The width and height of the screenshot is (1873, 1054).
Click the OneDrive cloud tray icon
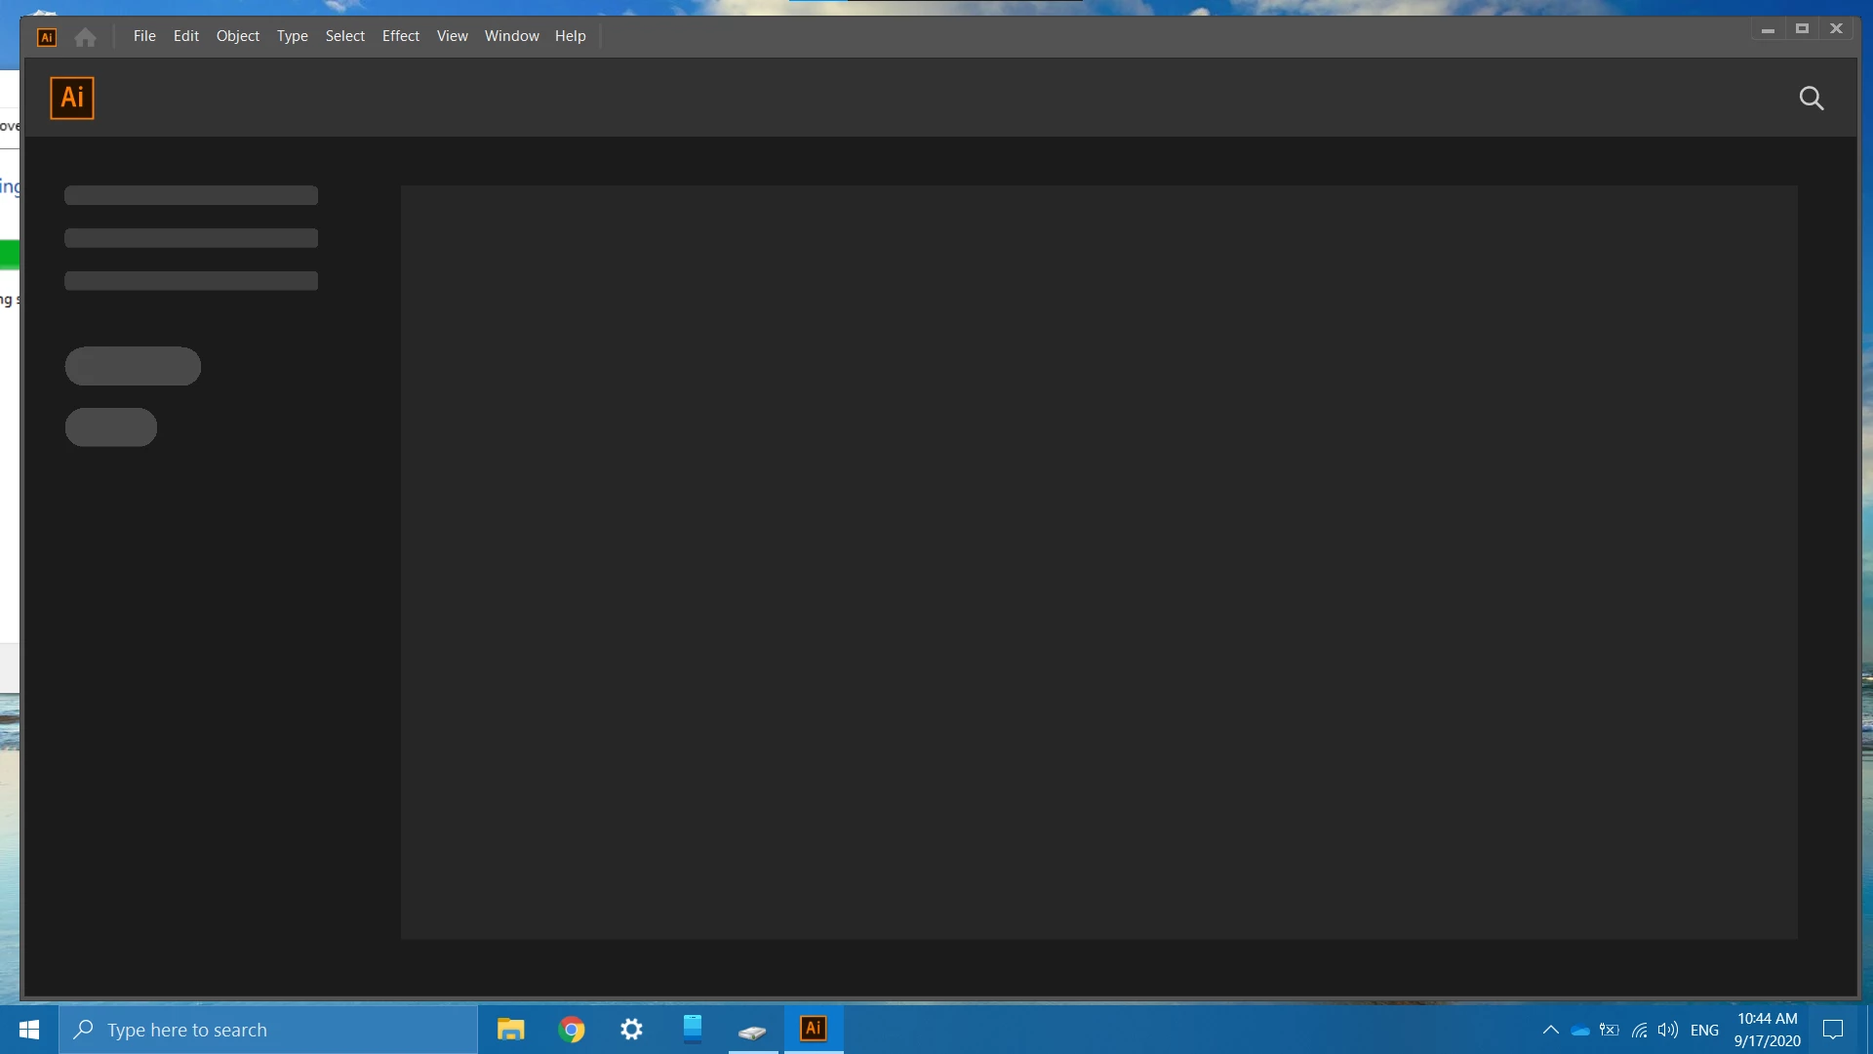coord(1580,1030)
